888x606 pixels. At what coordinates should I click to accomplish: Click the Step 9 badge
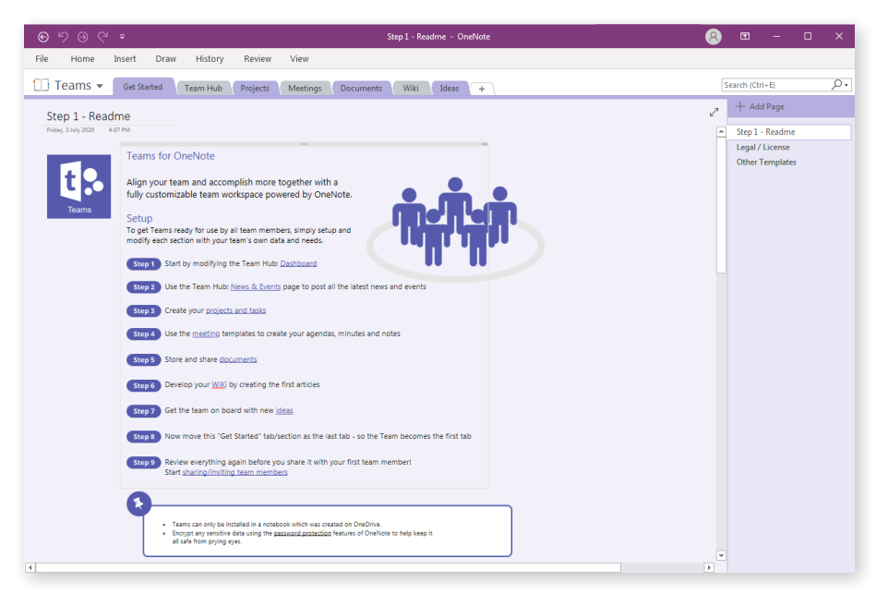tap(144, 463)
